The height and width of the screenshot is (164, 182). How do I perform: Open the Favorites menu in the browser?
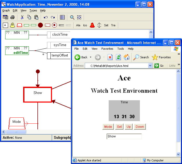[107, 49]
